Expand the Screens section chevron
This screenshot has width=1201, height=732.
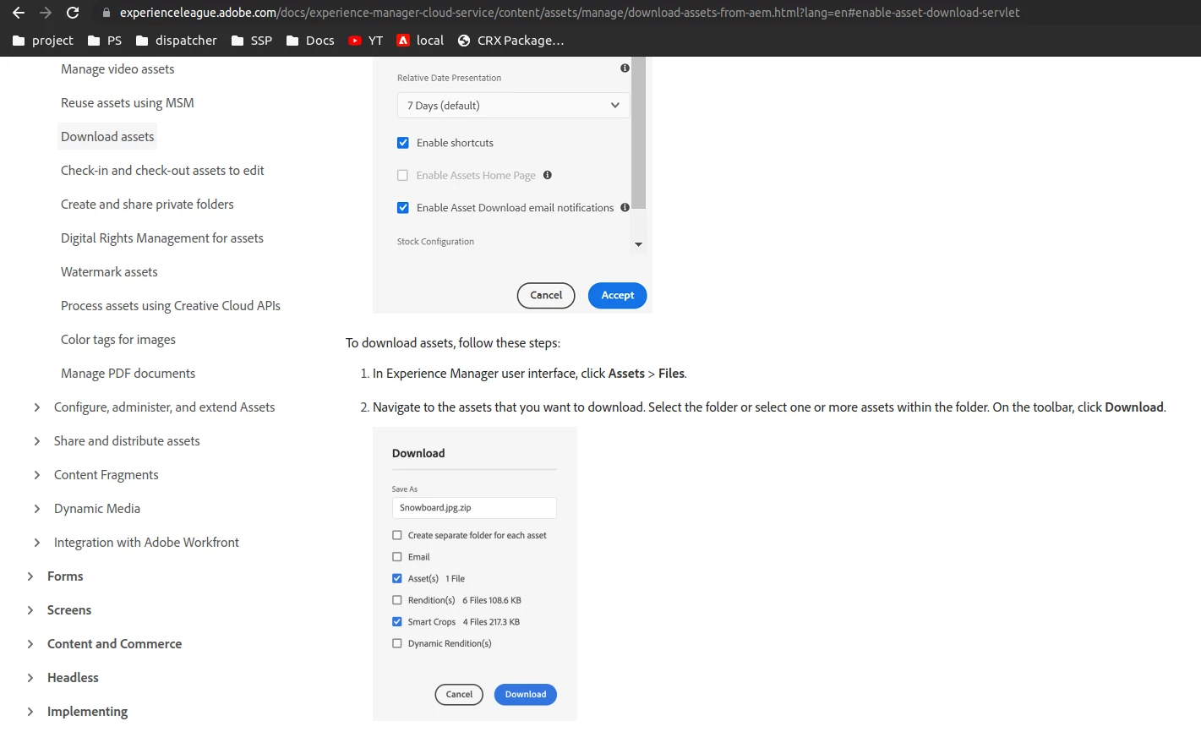pos(30,610)
